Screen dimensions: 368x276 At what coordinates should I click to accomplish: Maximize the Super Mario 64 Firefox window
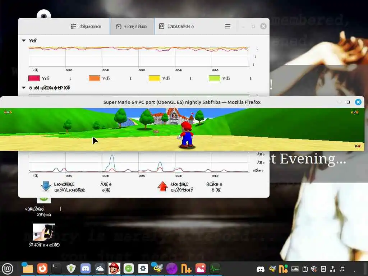click(348, 102)
